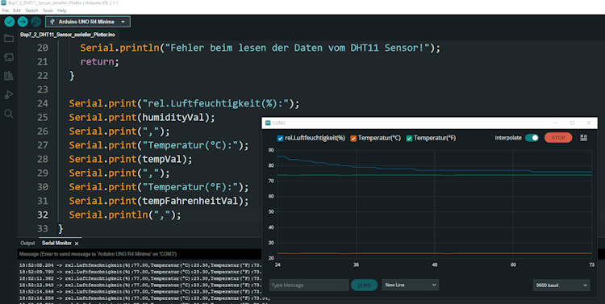
Task: Click the USB icon in board selector
Action: coord(52,22)
